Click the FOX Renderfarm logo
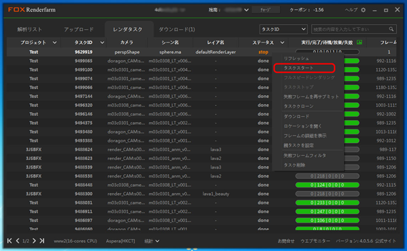 point(32,10)
